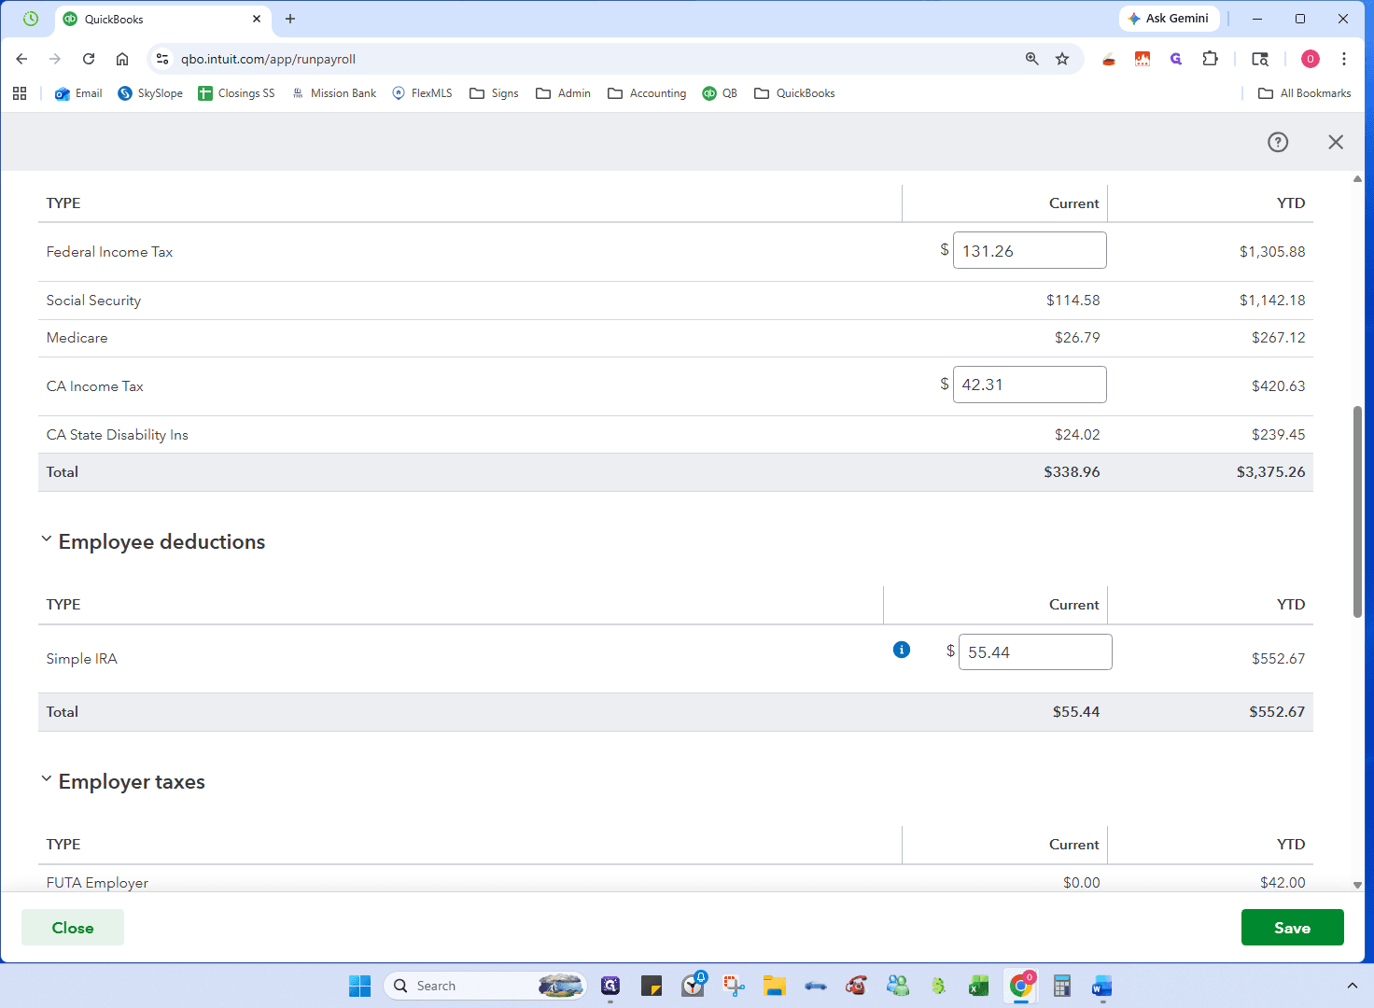Bookmark this page with the star icon
Viewport: 1374px width, 1008px height.
coord(1062,59)
